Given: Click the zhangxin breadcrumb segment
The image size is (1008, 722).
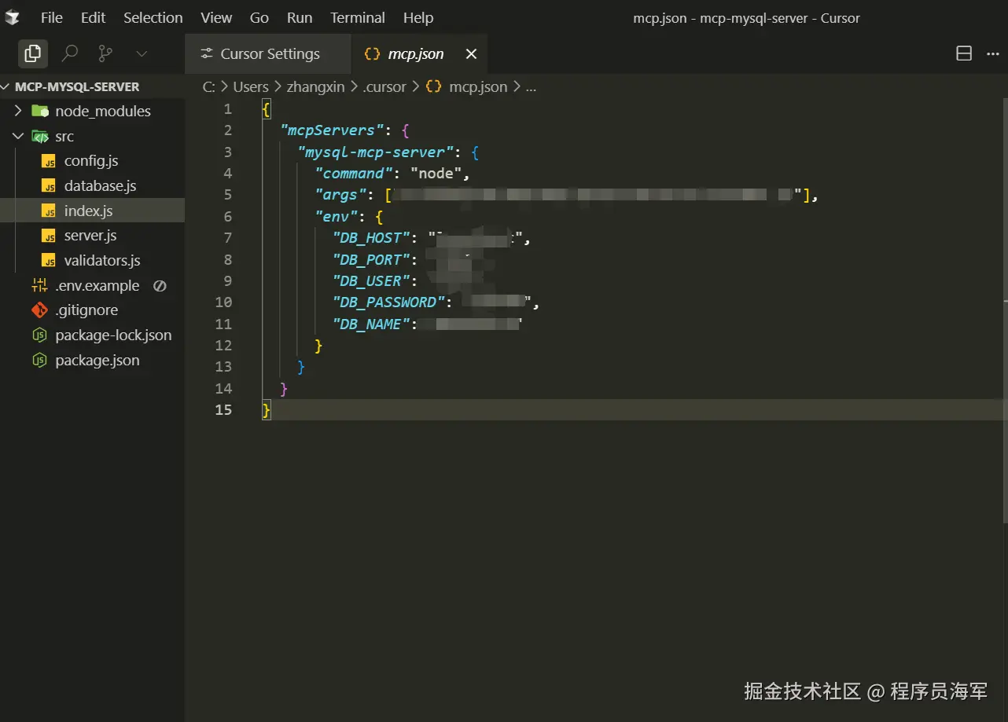Looking at the screenshot, I should click(x=315, y=87).
